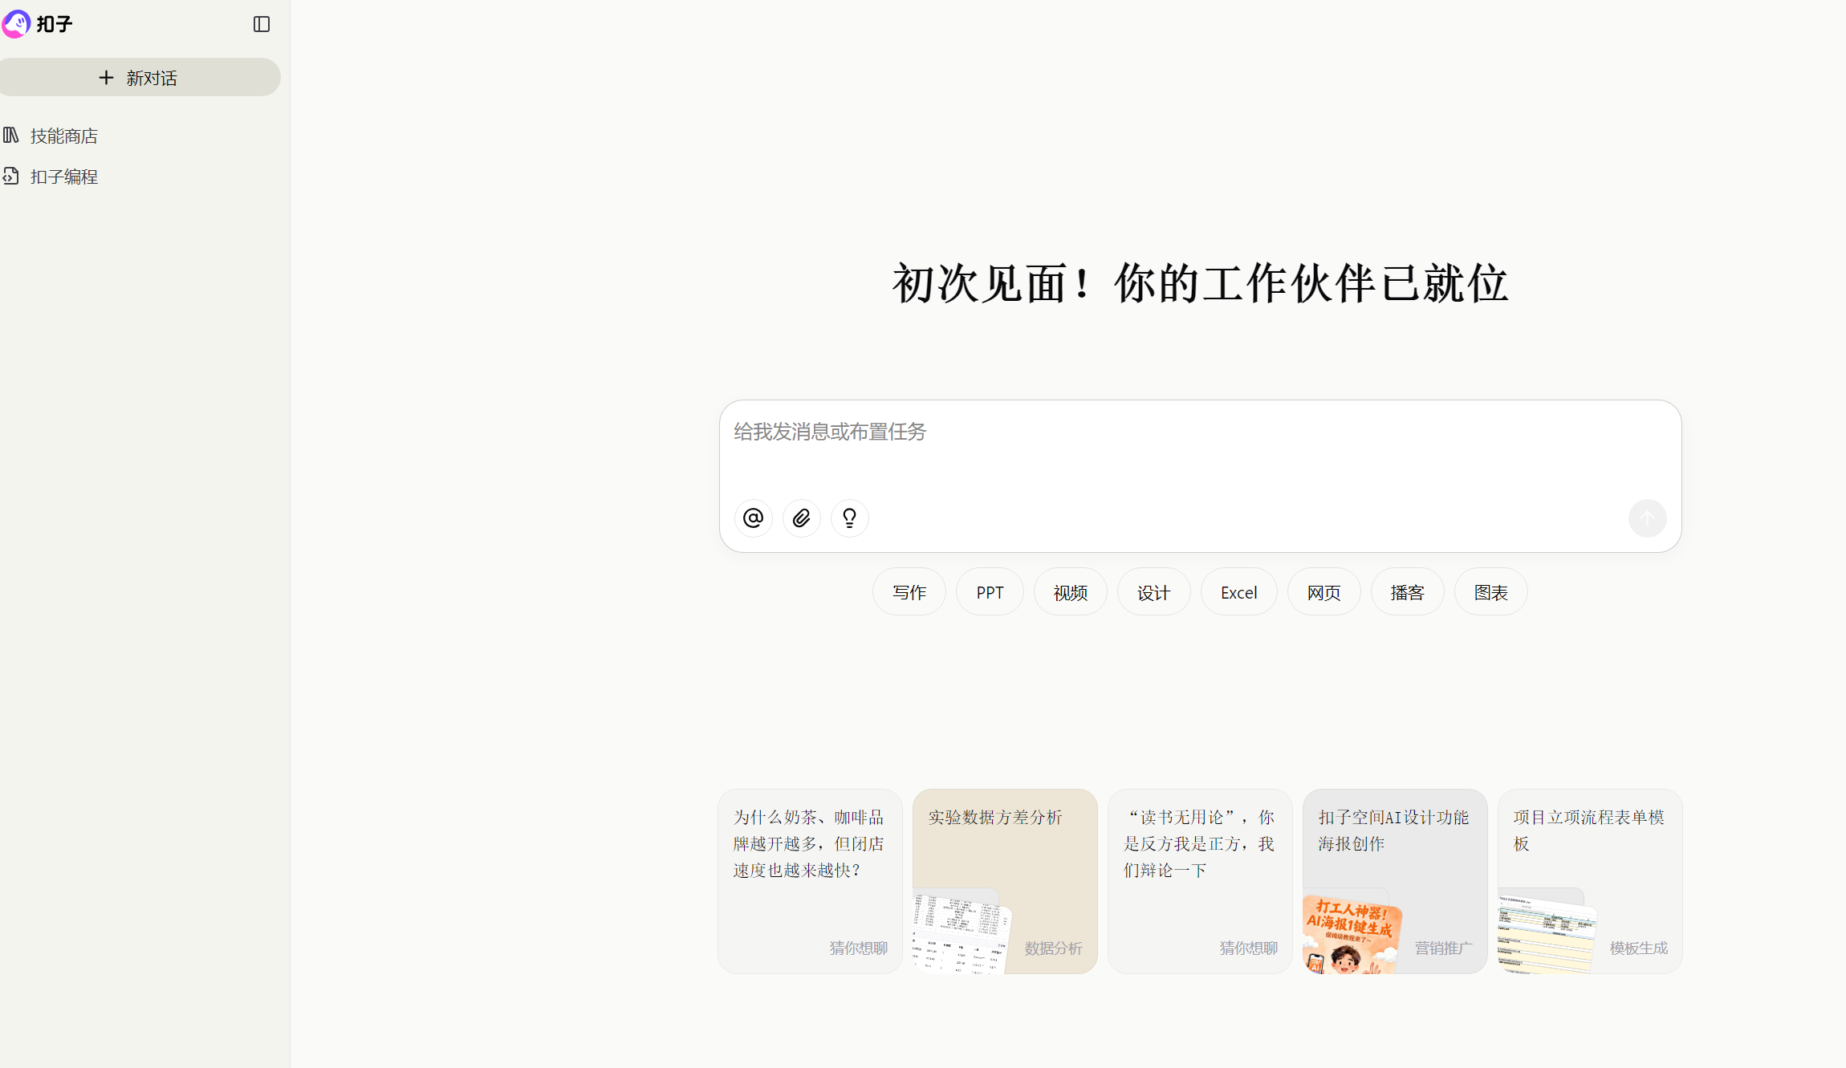Image resolution: width=1846 pixels, height=1068 pixels.
Task: Open the attachment paperclip icon
Action: point(800,518)
